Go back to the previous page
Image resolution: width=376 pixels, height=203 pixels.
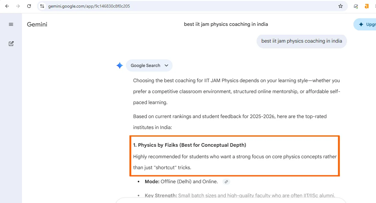point(7,6)
